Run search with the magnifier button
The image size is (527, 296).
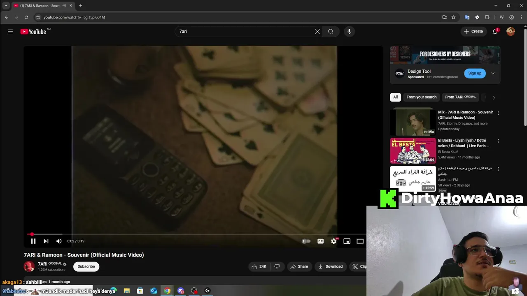(331, 31)
